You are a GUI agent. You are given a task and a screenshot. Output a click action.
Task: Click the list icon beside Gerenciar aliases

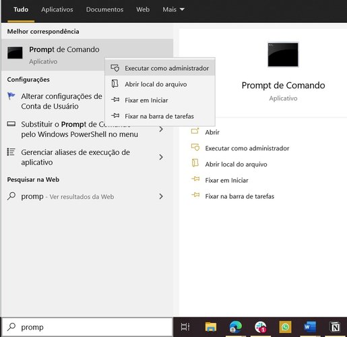11,152
